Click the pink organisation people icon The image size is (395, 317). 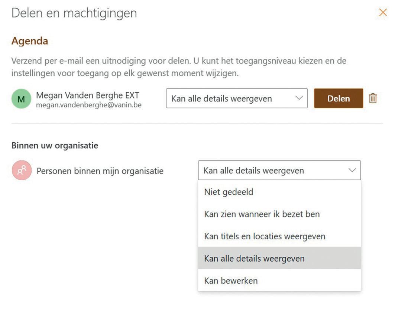click(22, 171)
